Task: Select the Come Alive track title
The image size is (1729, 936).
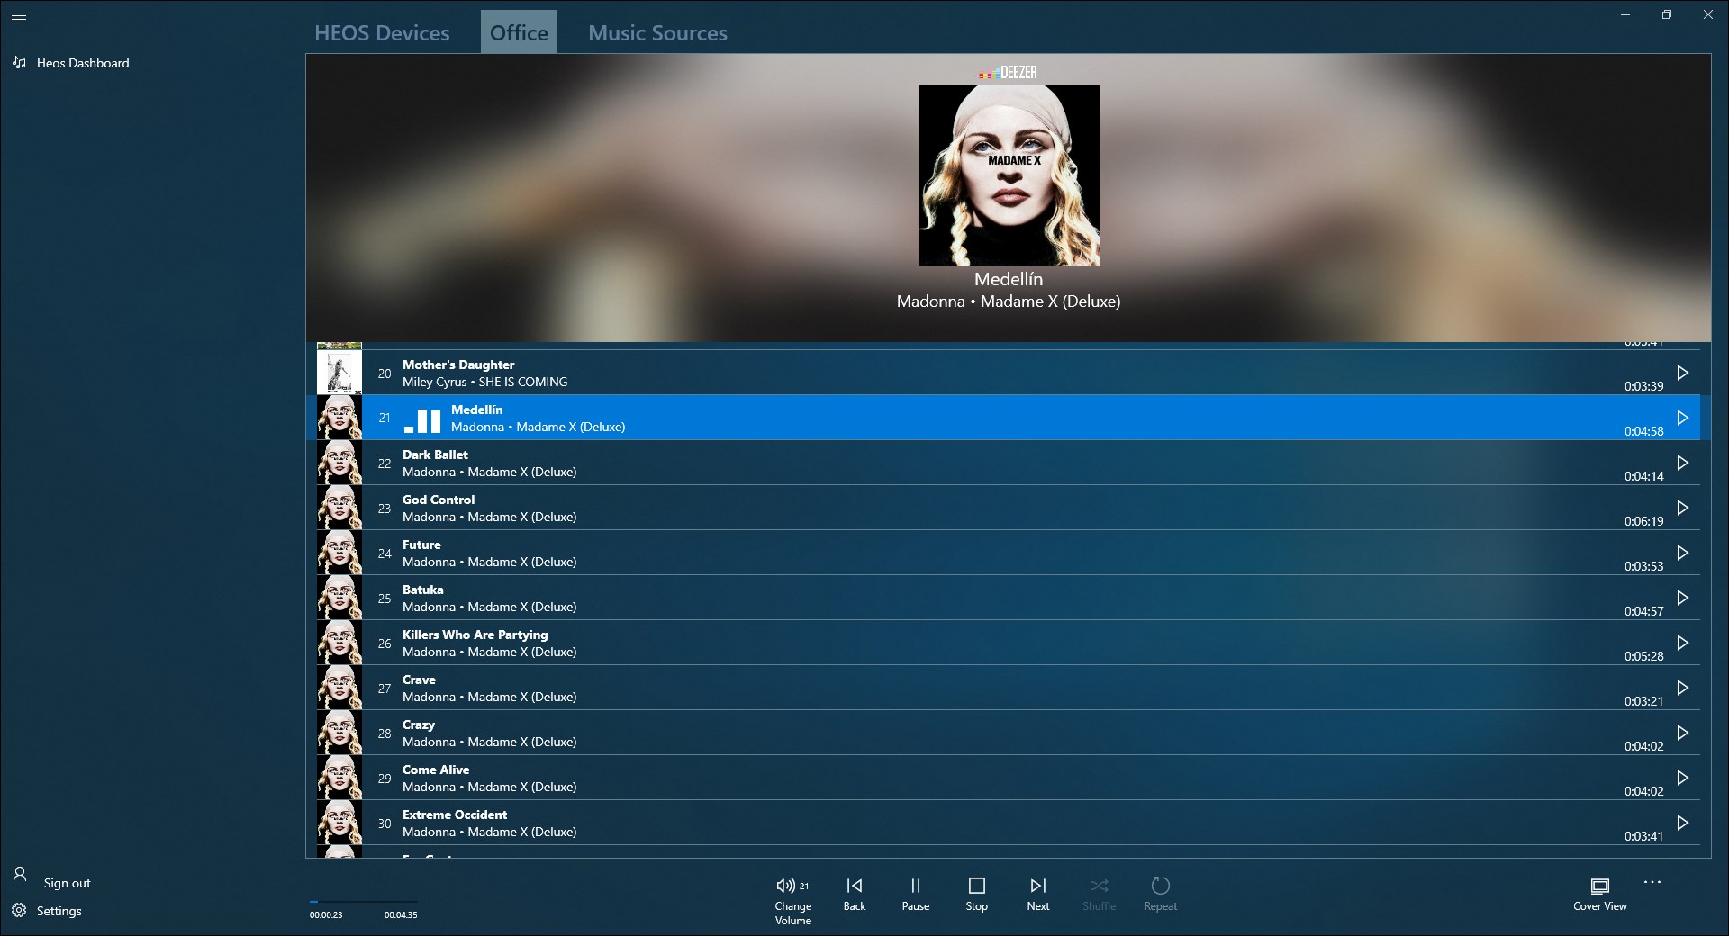Action: coord(436,769)
